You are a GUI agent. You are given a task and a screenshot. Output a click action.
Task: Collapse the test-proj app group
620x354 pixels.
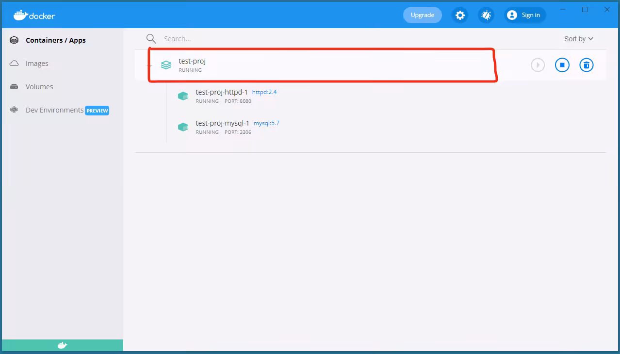(150, 65)
